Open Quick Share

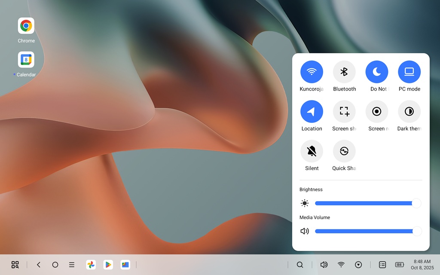[344, 151]
